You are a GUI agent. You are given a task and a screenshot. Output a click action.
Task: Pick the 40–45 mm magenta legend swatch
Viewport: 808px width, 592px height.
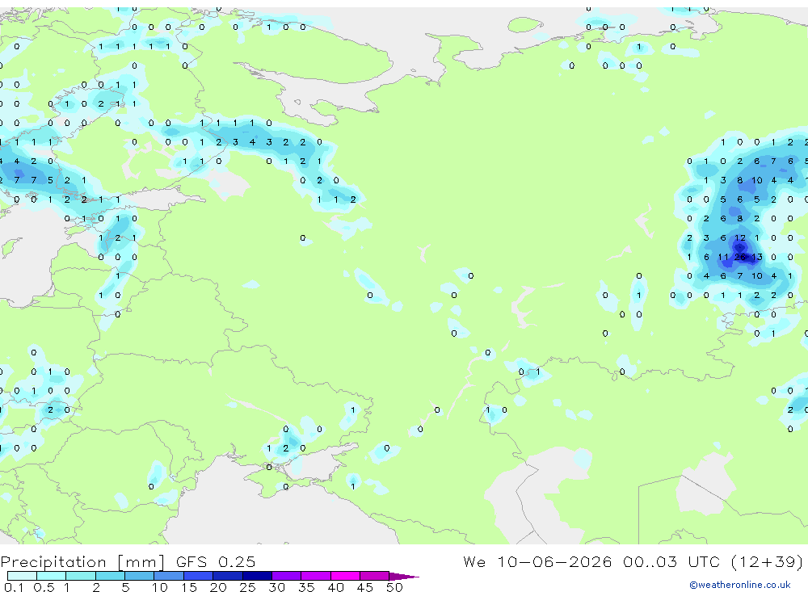[x=345, y=576]
